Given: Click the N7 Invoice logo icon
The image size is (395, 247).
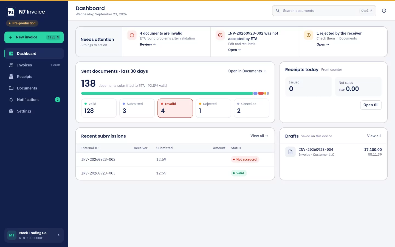Looking at the screenshot, I should point(11,12).
